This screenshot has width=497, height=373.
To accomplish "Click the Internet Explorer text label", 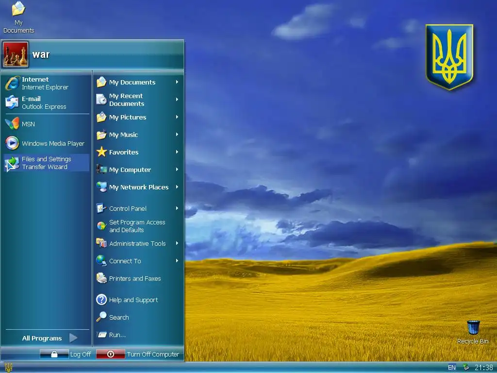I will click(45, 87).
